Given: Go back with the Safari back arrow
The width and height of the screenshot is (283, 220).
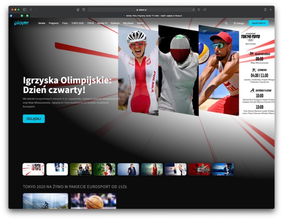Looking at the screenshot, I should pyautogui.click(x=31, y=10).
